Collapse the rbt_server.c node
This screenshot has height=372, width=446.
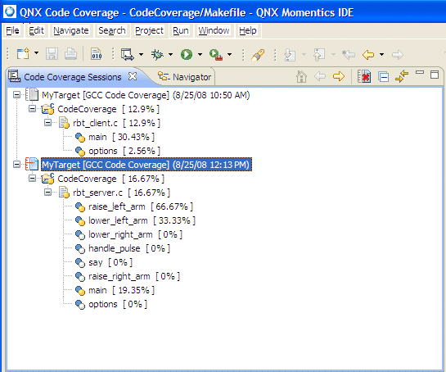coord(47,193)
